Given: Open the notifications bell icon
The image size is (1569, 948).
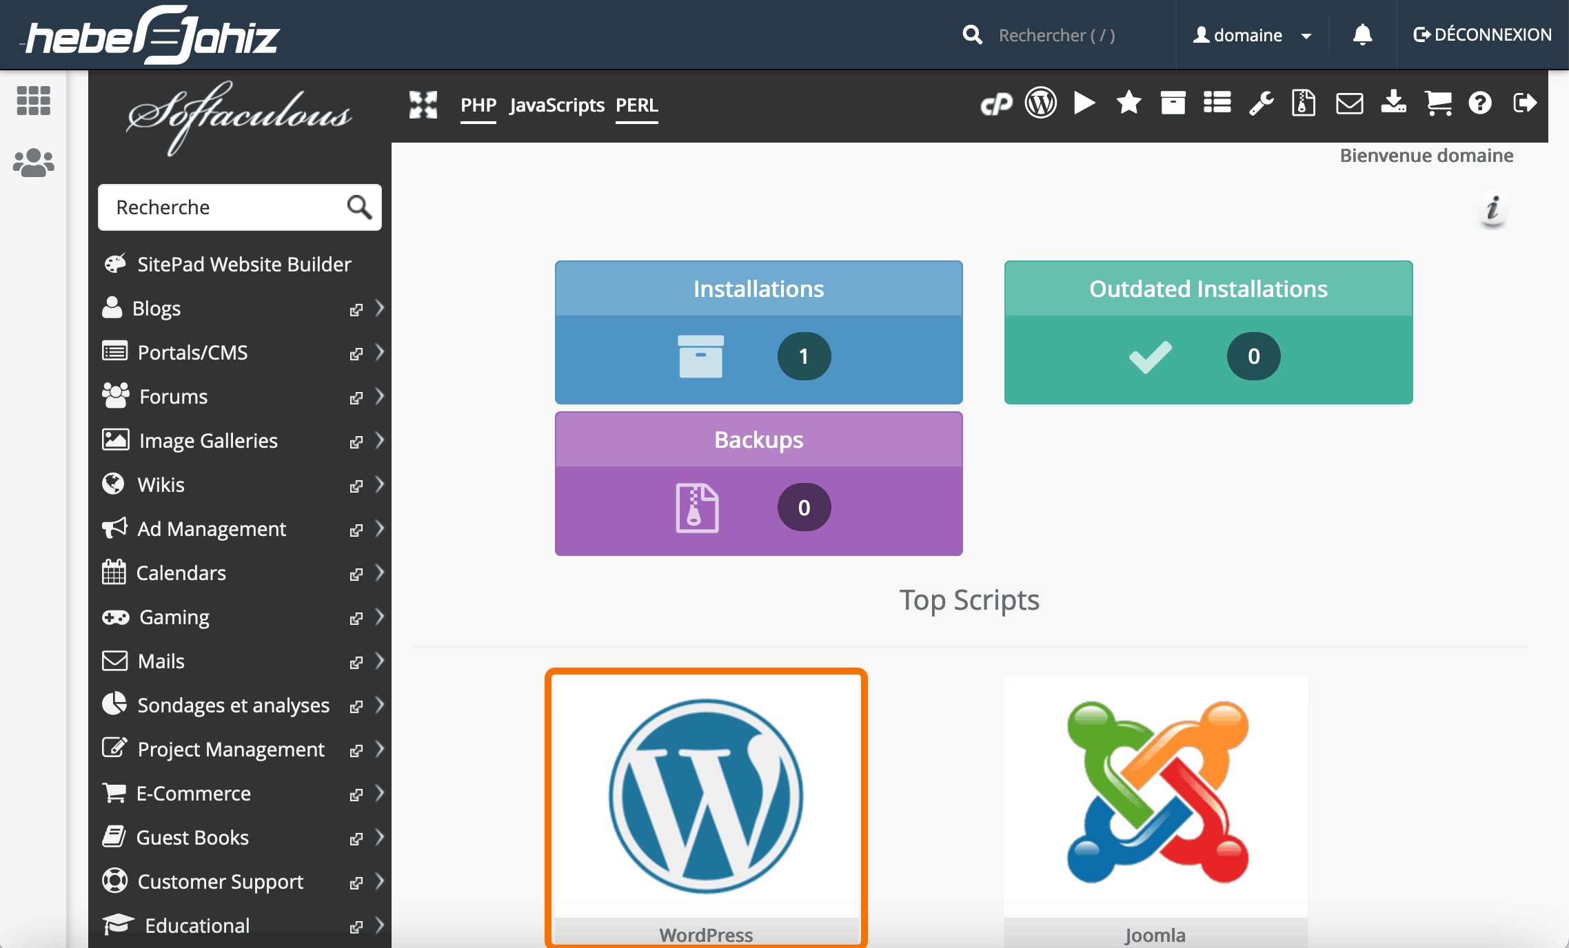Looking at the screenshot, I should [x=1362, y=34].
